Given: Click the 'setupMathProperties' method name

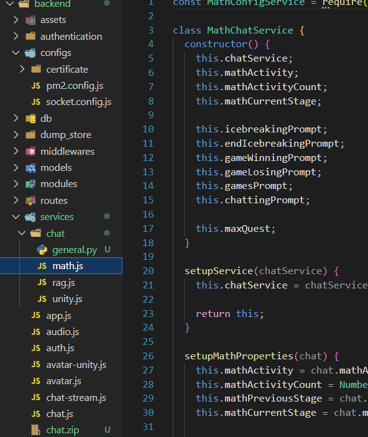Looking at the screenshot, I should [239, 356].
